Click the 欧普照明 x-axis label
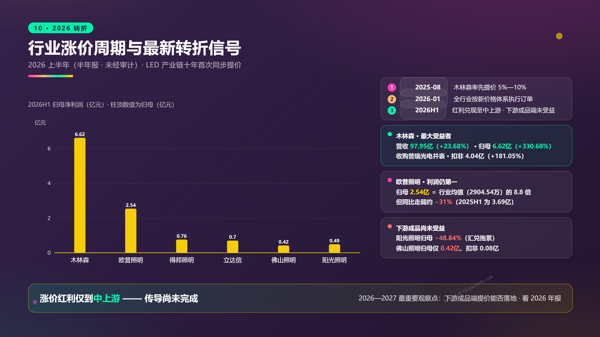The height and width of the screenshot is (337, 600). 131,260
